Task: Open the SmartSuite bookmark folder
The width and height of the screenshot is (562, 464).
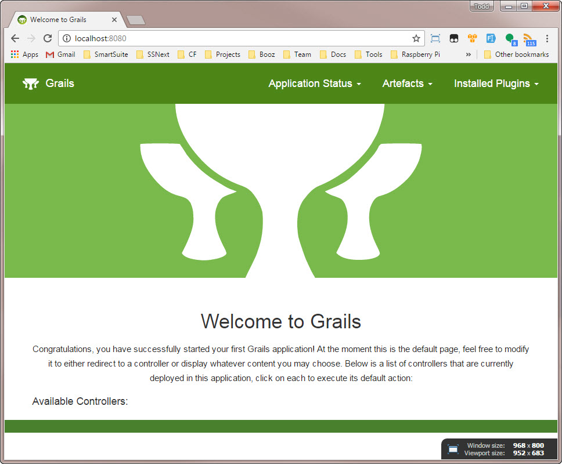Action: [106, 55]
